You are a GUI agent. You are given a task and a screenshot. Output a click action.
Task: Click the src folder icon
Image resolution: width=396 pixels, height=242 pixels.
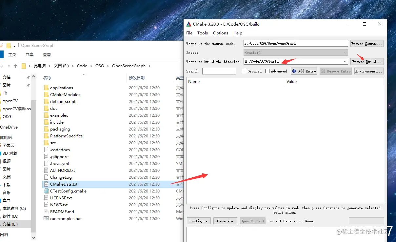coord(46,143)
